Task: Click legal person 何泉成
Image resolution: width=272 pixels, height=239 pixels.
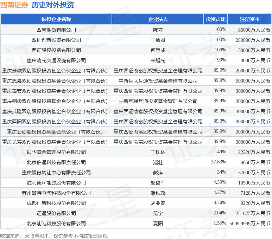Action: point(158,50)
